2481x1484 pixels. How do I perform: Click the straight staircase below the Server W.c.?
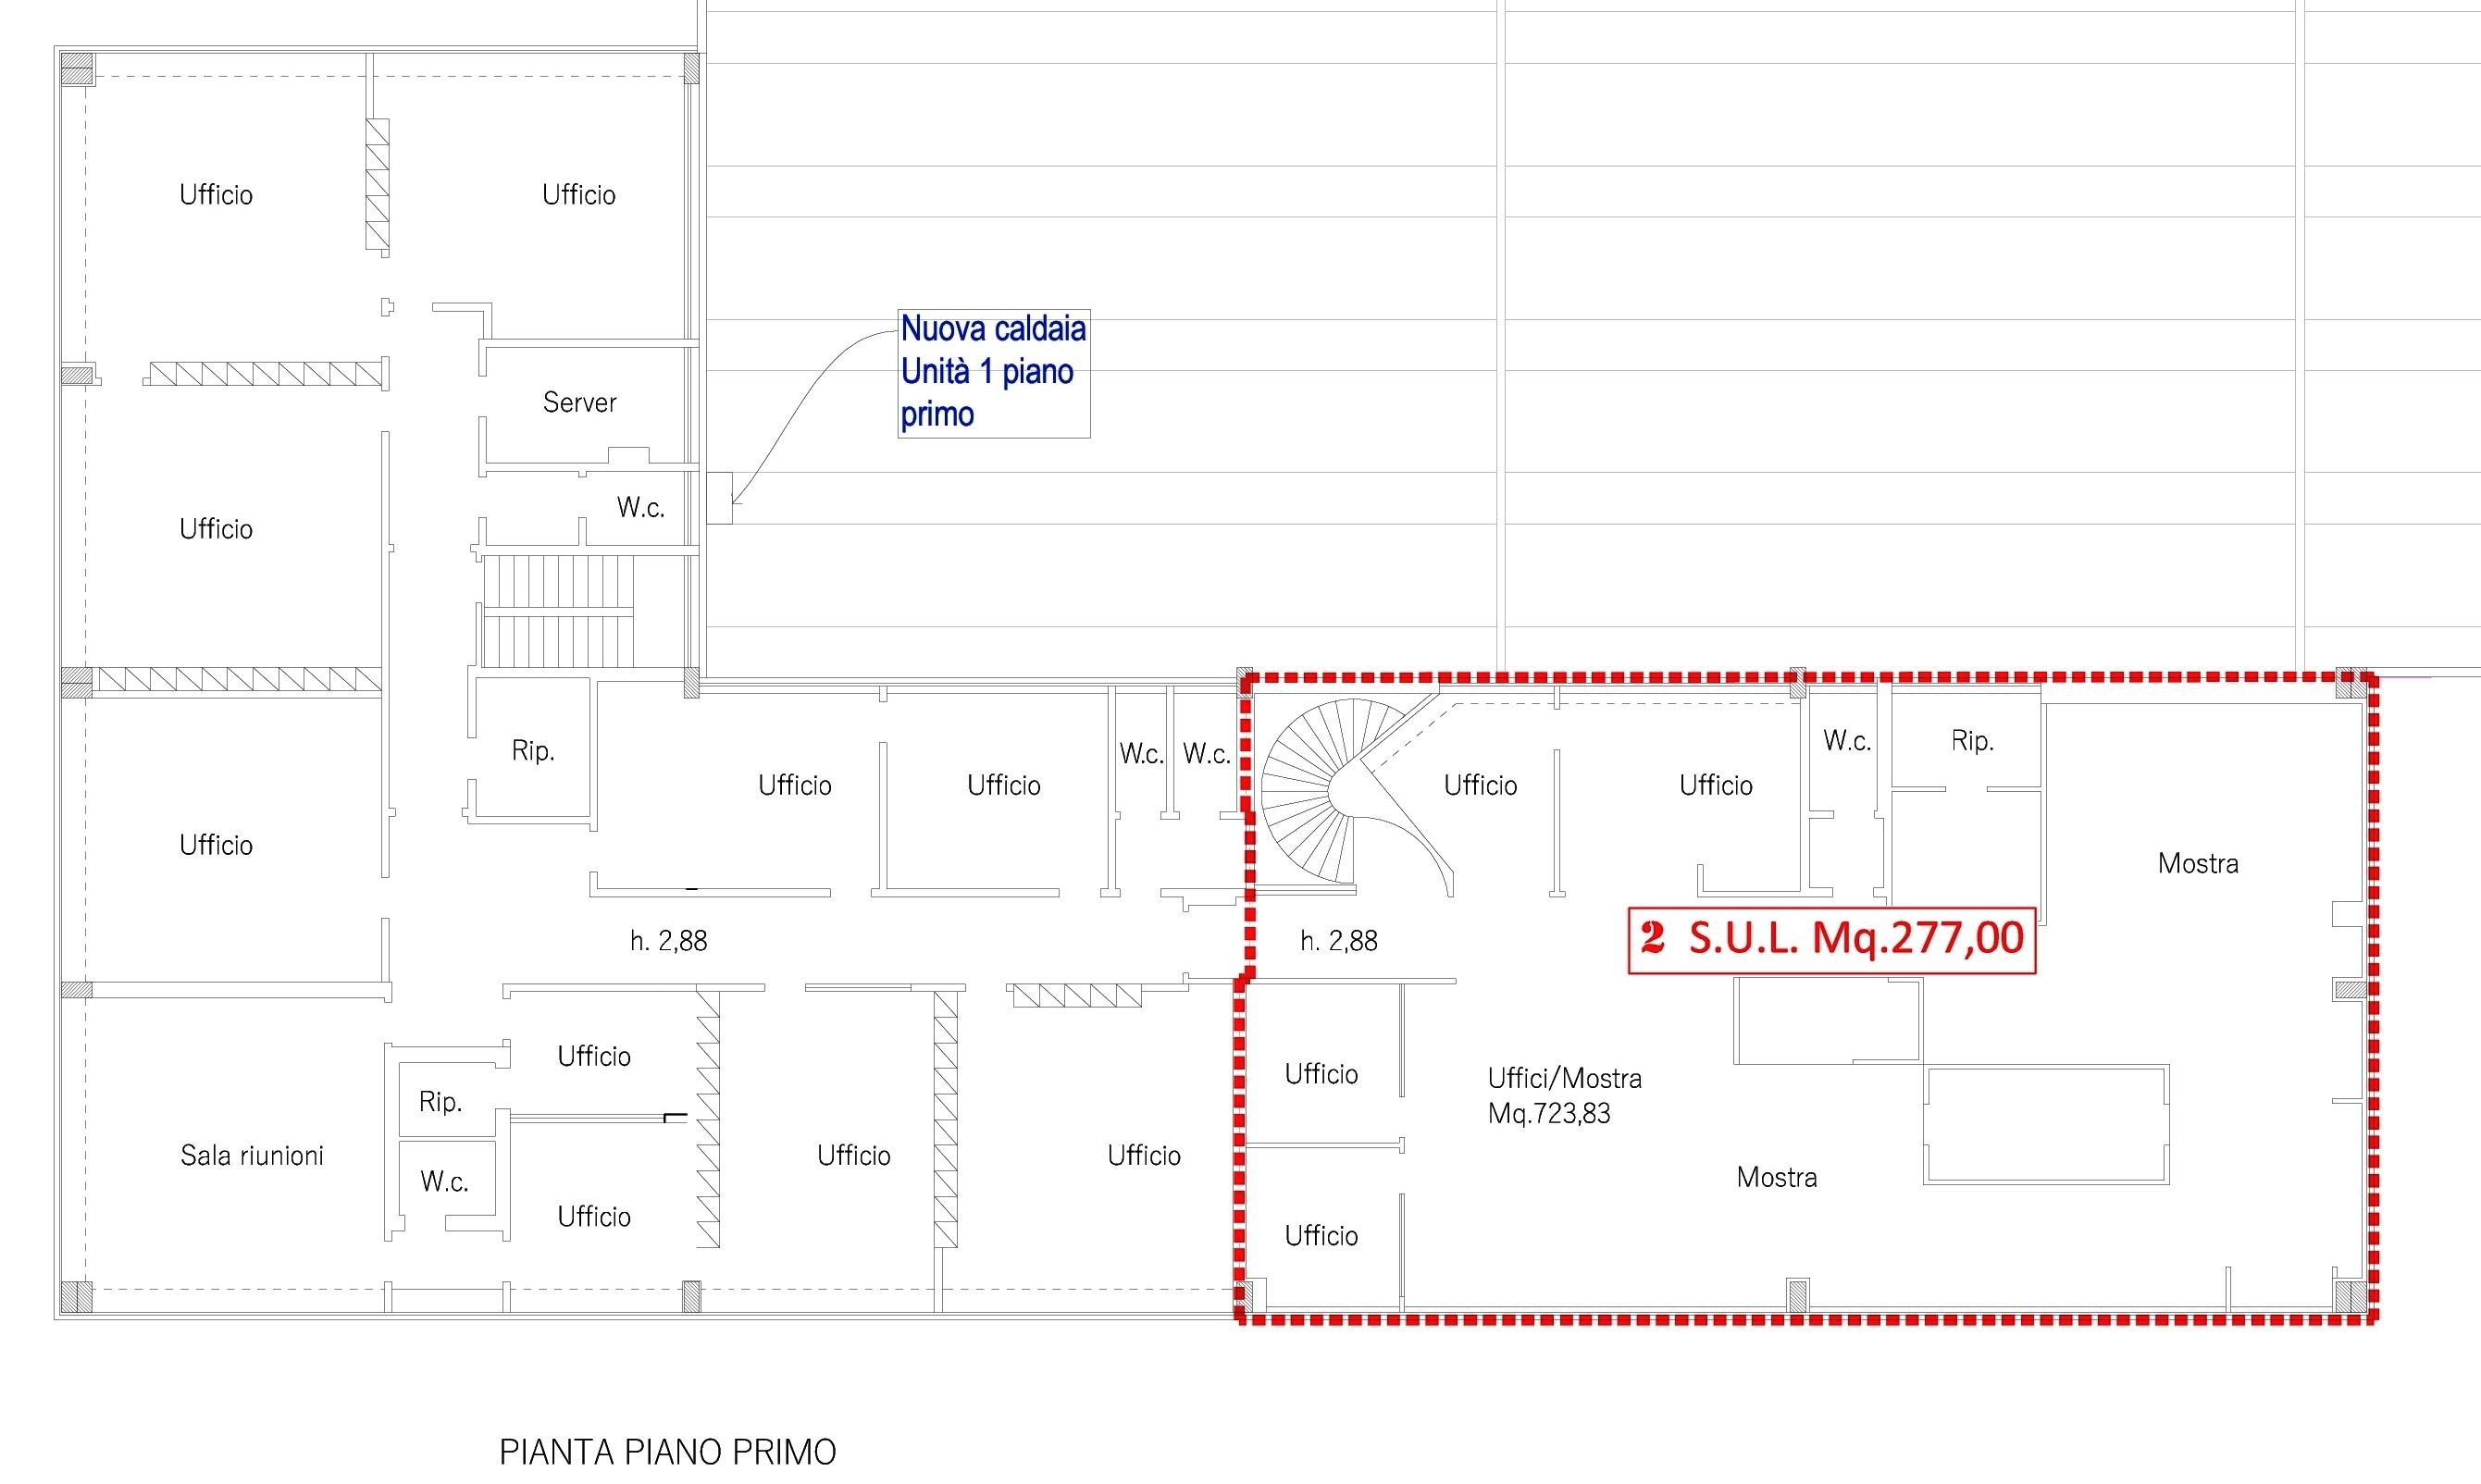[x=558, y=610]
